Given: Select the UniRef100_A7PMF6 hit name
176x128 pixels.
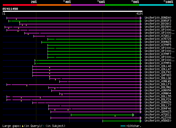Looking at the screenshot, I should click(x=158, y=63).
